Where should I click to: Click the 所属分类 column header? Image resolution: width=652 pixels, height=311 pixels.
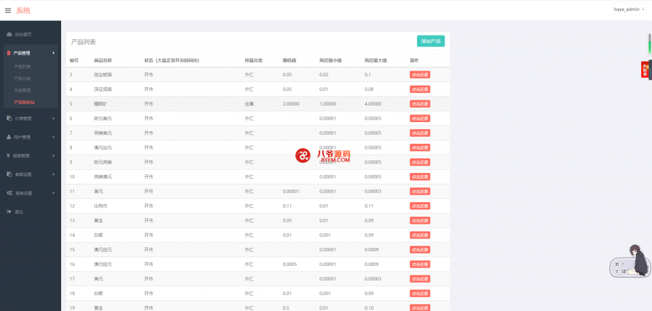pyautogui.click(x=253, y=60)
